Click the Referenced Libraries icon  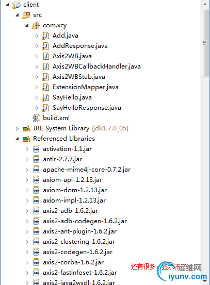(x=26, y=139)
